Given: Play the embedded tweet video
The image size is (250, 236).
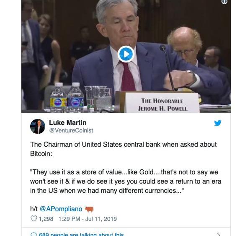Looking at the screenshot, I should [126, 54].
